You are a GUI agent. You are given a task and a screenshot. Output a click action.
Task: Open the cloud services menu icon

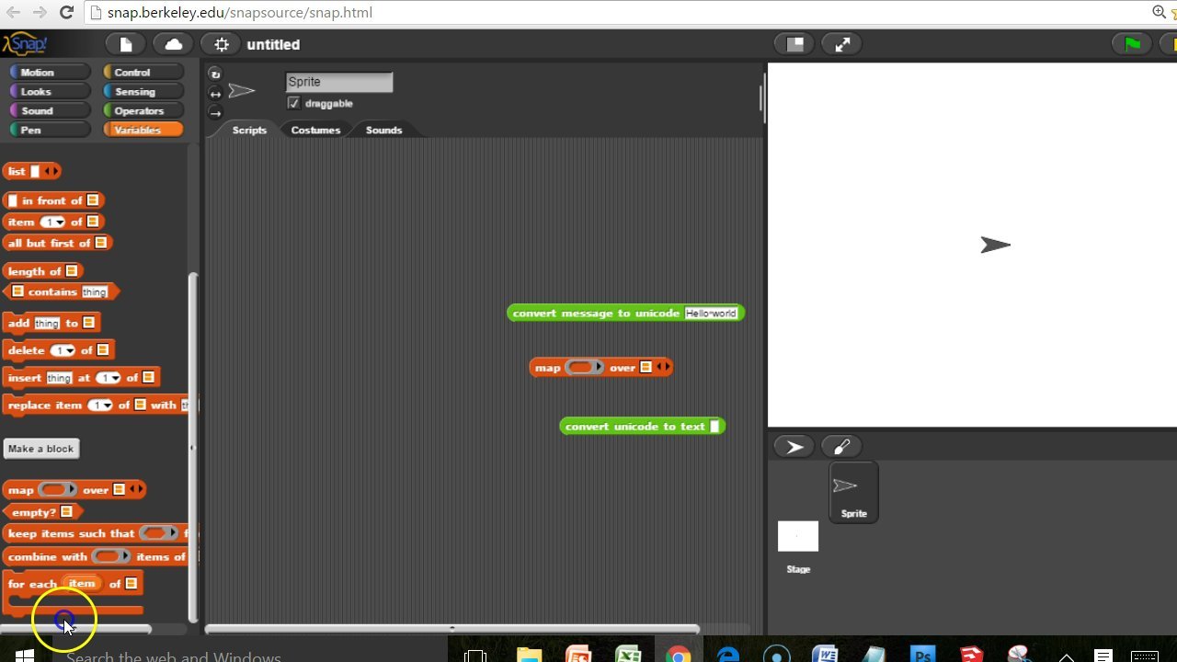pyautogui.click(x=173, y=43)
